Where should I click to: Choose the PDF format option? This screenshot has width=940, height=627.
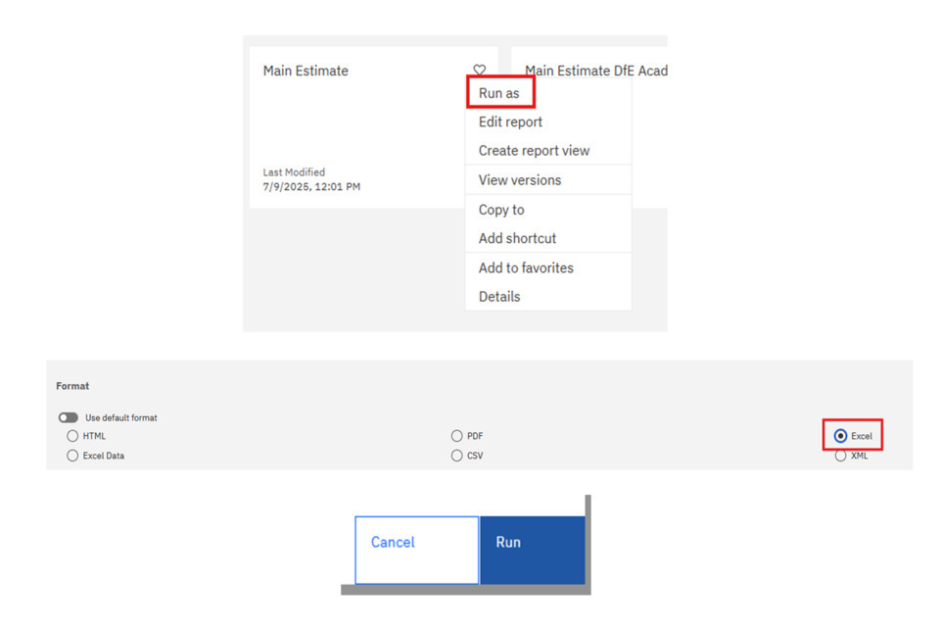click(x=456, y=436)
